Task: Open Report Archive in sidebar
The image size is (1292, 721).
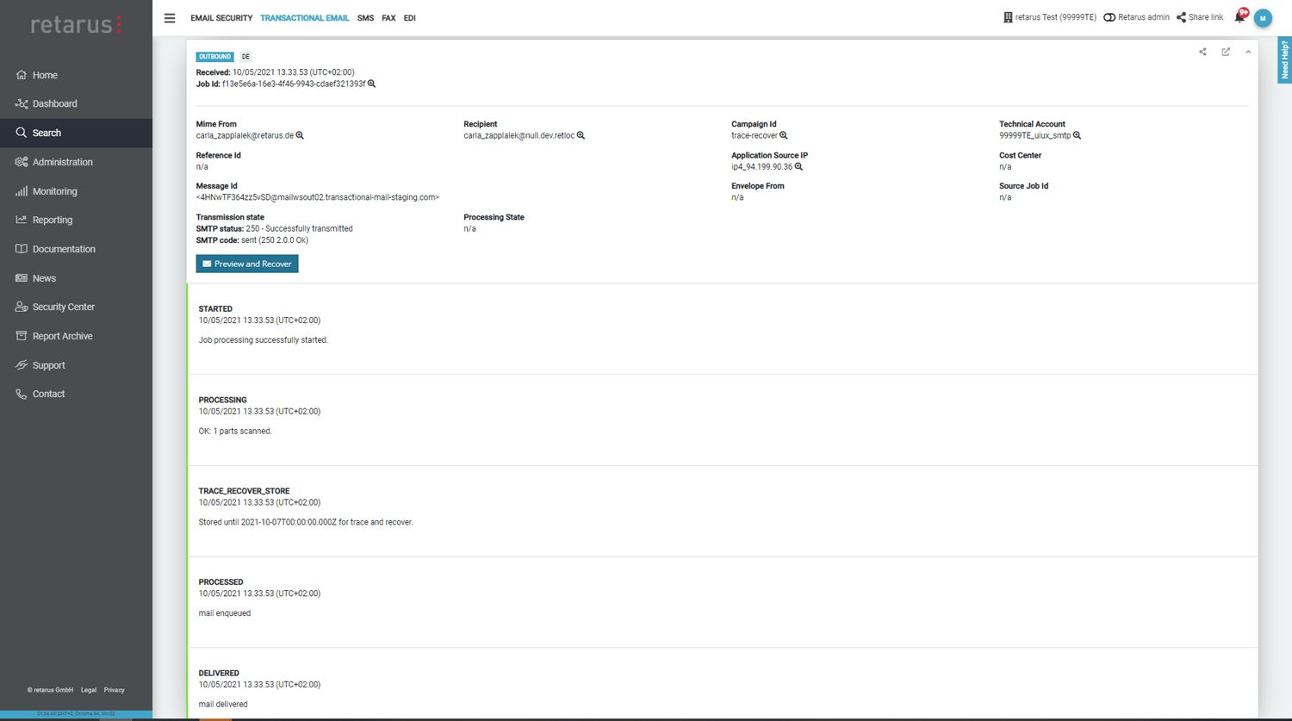Action: pos(62,336)
